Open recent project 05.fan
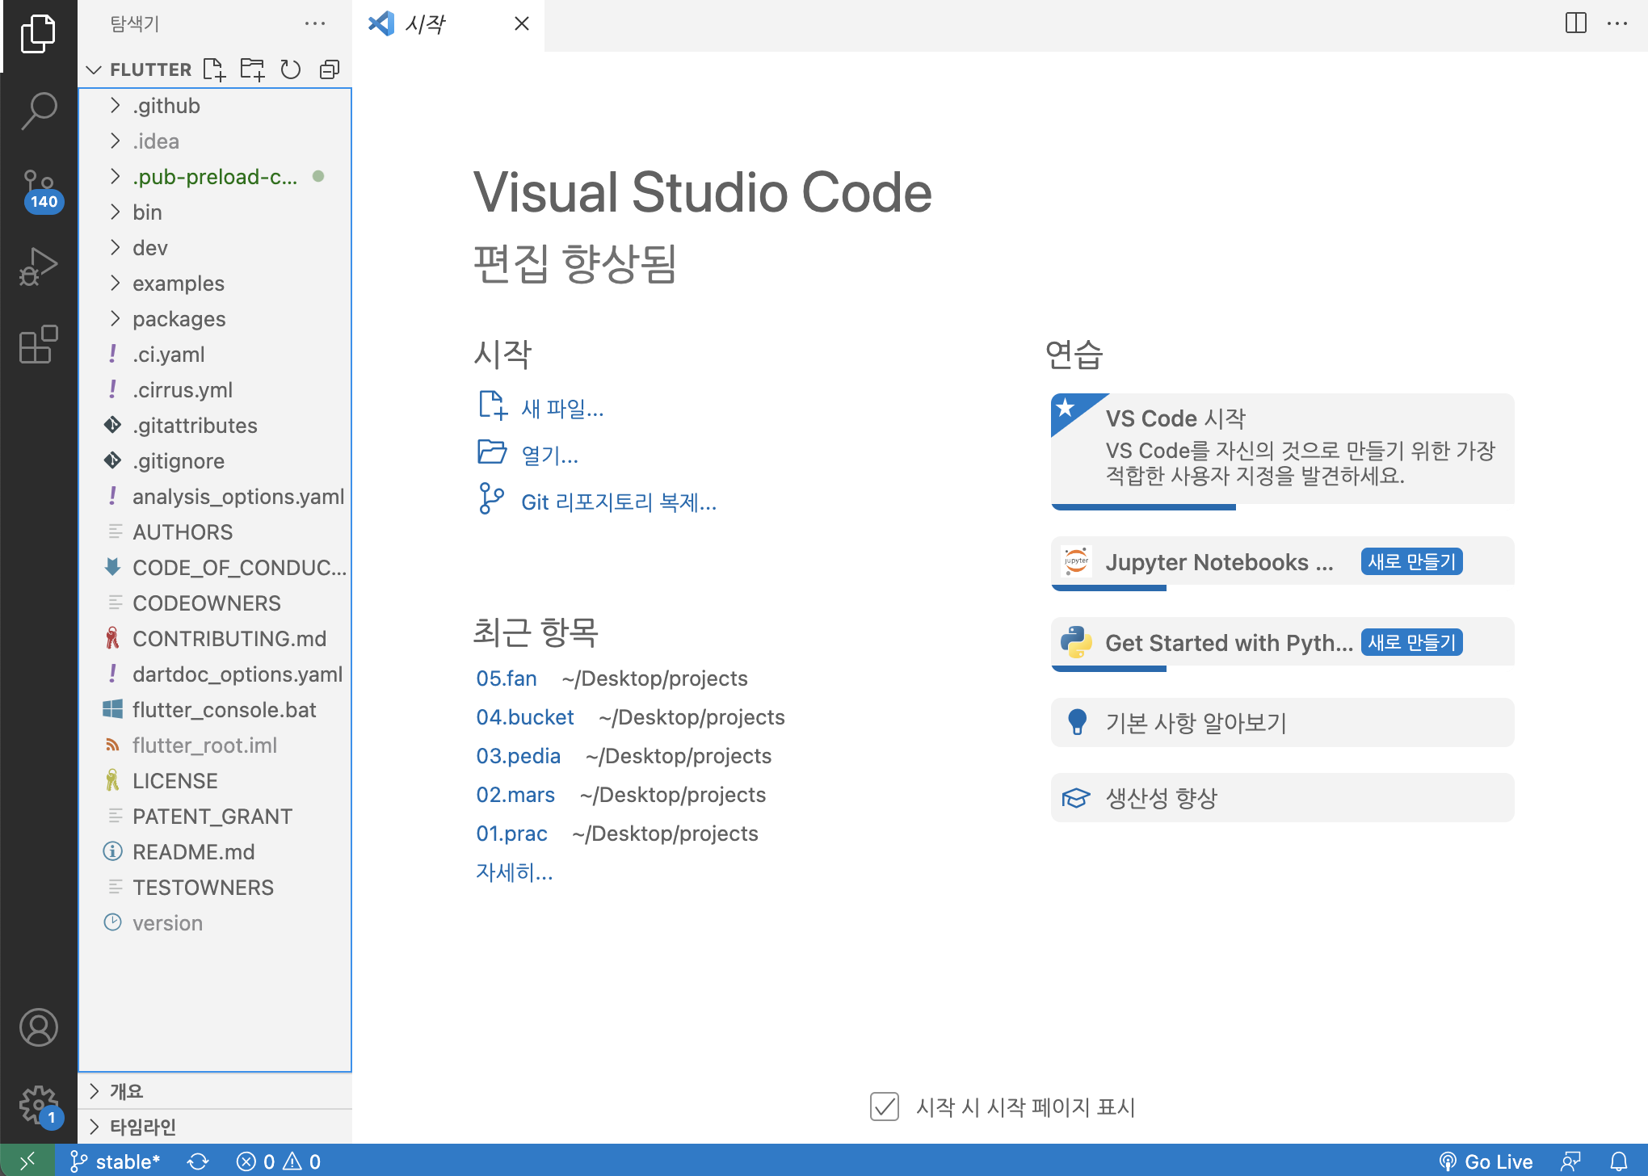Image resolution: width=1648 pixels, height=1176 pixels. click(x=507, y=678)
